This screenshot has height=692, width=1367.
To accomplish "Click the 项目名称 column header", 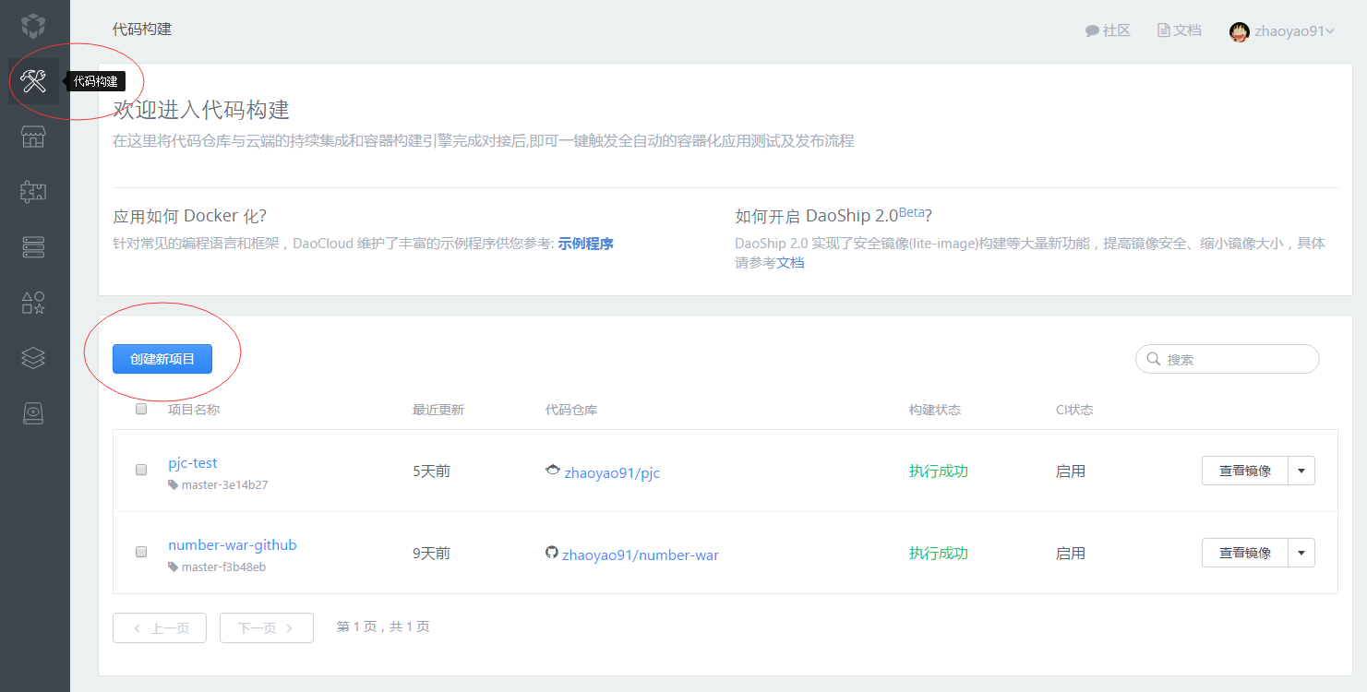I will (x=194, y=410).
